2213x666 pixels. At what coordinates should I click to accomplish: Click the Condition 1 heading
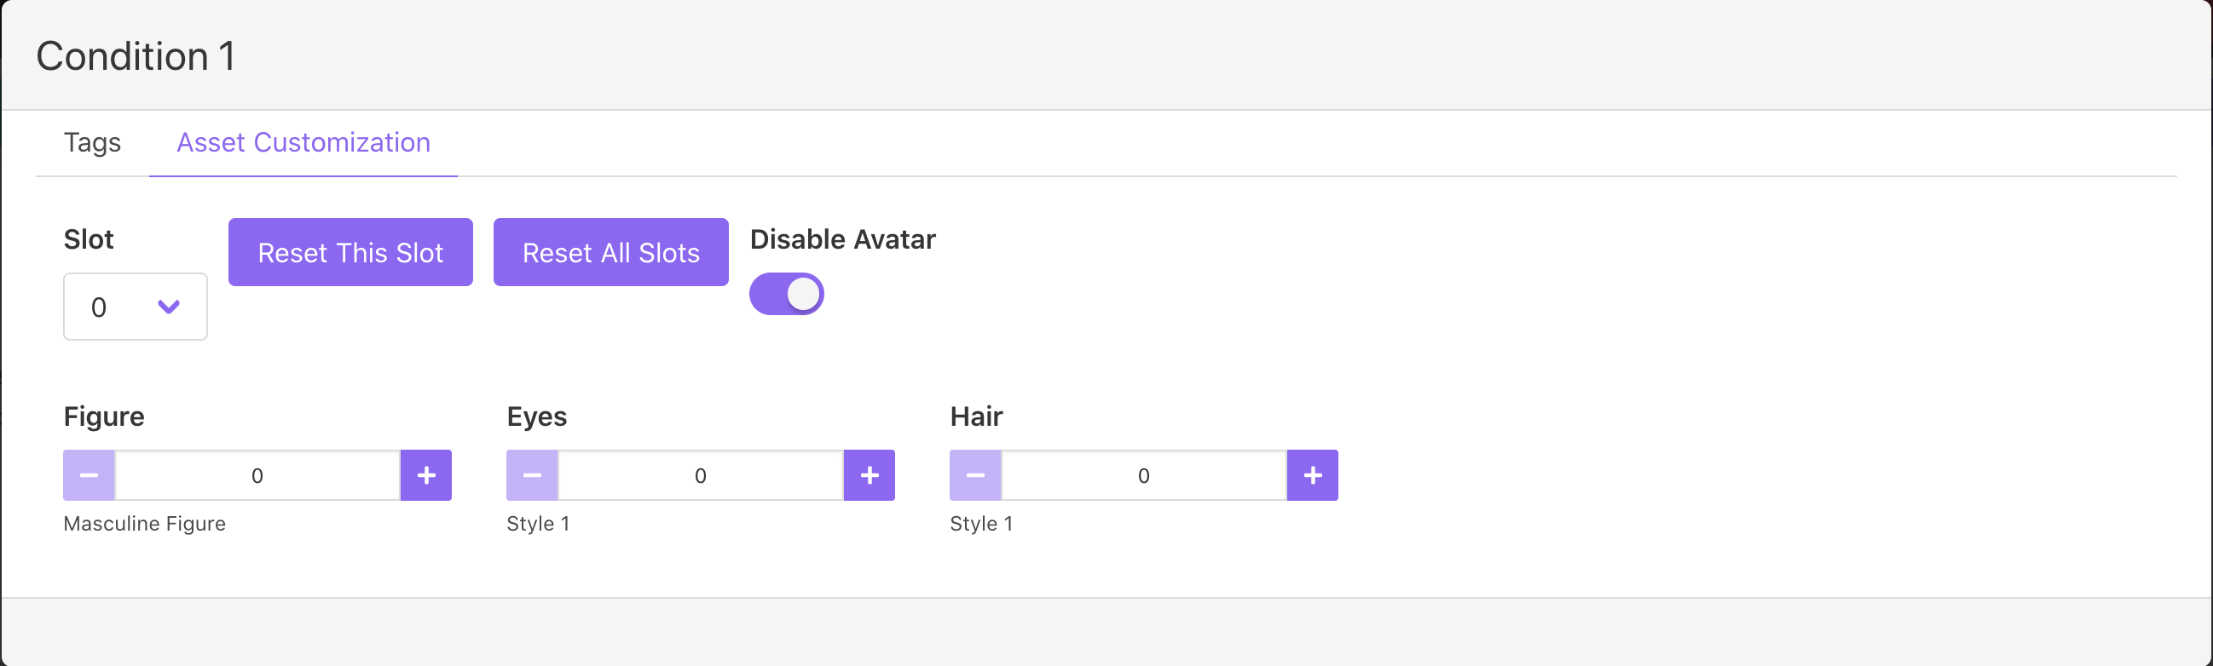point(136,57)
